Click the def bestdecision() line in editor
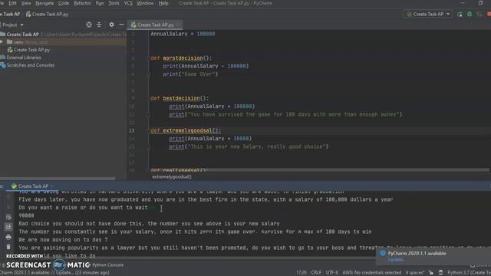The image size is (491, 276). coord(180,98)
